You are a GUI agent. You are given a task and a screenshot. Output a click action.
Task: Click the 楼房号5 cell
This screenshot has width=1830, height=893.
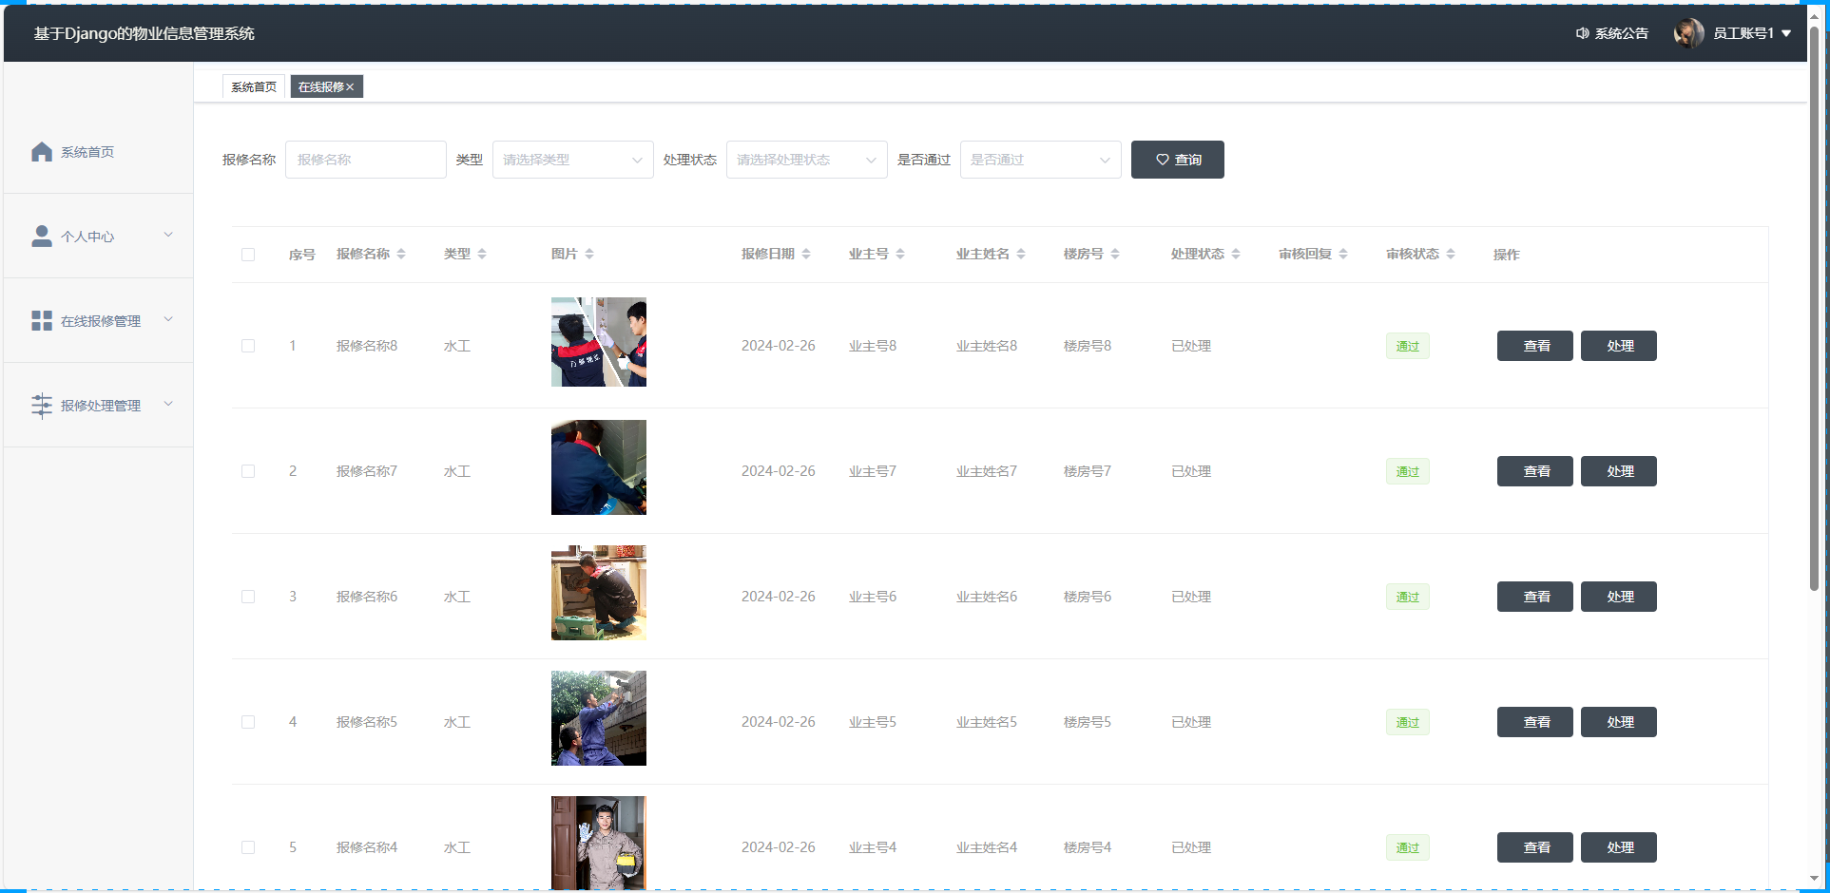[x=1088, y=722]
